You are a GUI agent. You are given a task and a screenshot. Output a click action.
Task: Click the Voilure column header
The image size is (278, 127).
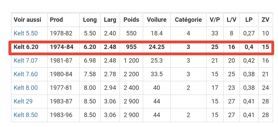click(x=157, y=20)
